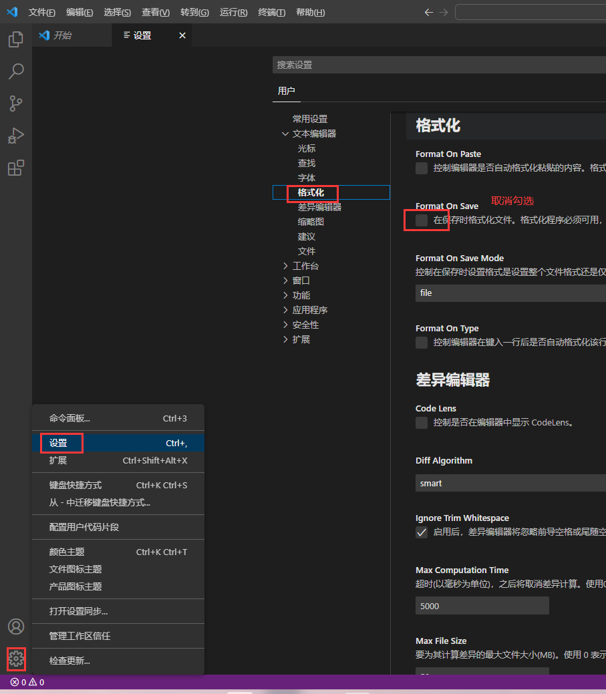Disable the Ignore Trim Whitespace checkbox
Viewport: 606px width, 694px height.
422,532
